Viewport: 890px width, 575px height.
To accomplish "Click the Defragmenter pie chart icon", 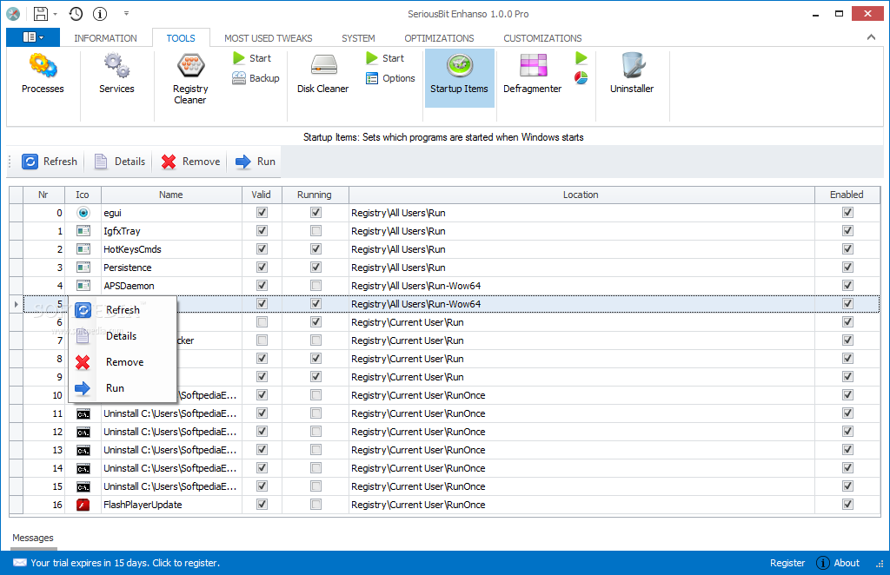I will (x=581, y=77).
